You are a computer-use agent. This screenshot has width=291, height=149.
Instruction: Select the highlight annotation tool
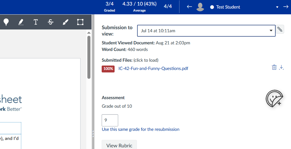21,22
